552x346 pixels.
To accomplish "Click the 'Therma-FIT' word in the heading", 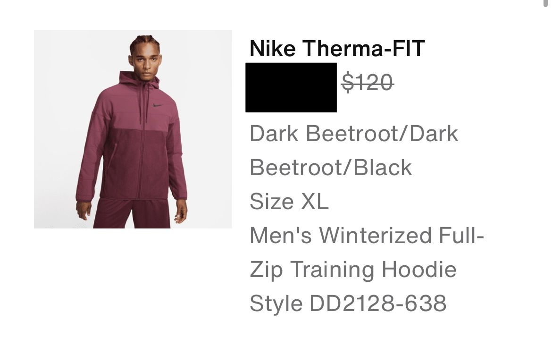I will [364, 48].
